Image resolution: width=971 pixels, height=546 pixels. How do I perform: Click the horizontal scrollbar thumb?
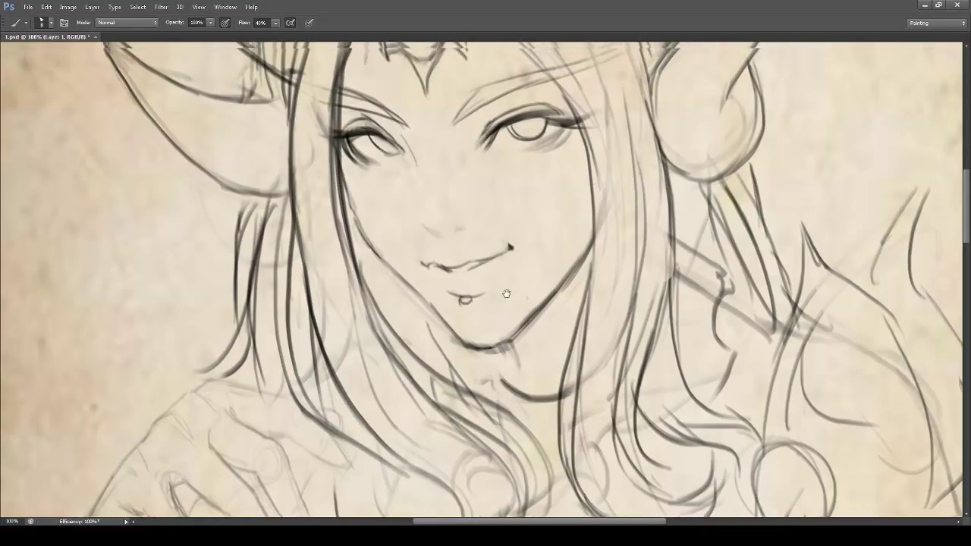pyautogui.click(x=539, y=522)
